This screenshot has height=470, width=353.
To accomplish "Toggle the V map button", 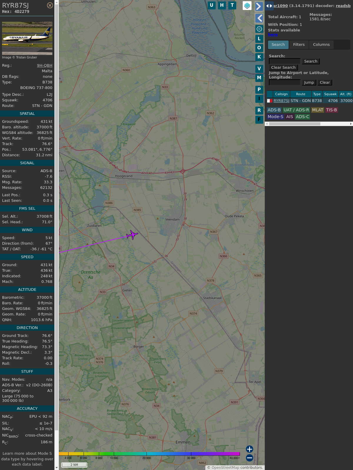I will click(x=259, y=68).
